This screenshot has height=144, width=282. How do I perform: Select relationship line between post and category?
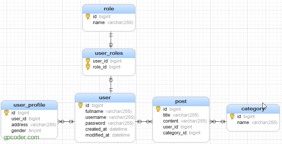(x=218, y=122)
